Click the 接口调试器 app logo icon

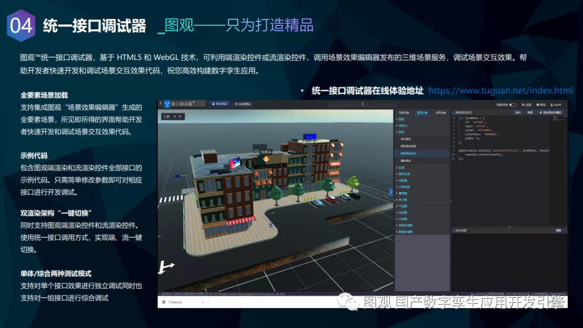click(x=167, y=104)
